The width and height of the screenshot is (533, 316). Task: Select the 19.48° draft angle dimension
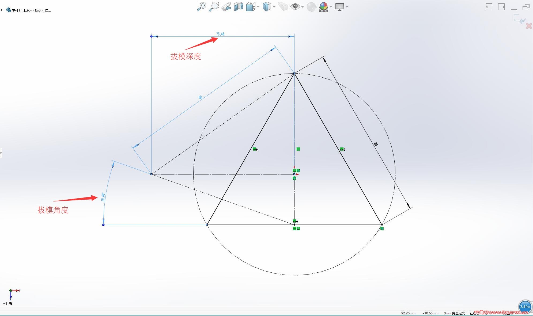click(103, 197)
